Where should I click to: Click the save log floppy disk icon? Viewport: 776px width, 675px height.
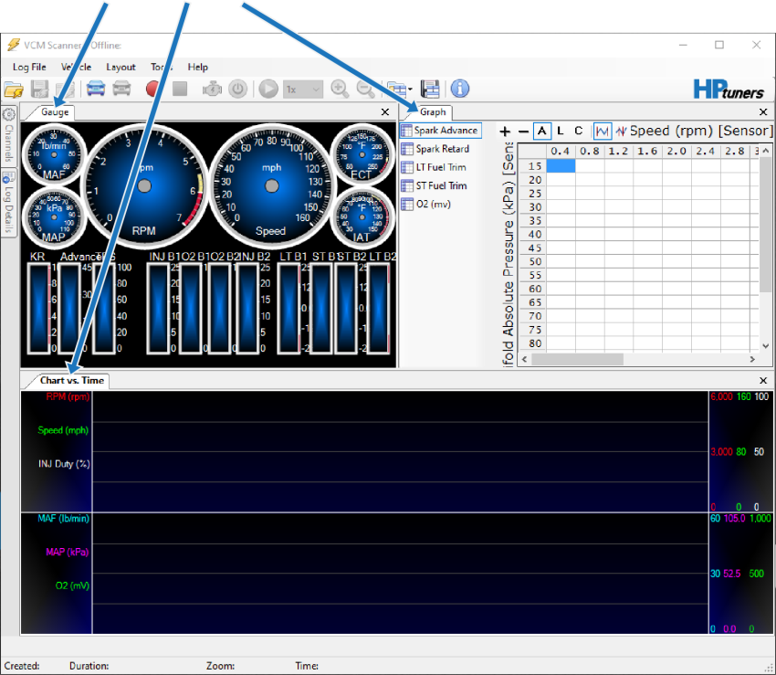pos(39,90)
